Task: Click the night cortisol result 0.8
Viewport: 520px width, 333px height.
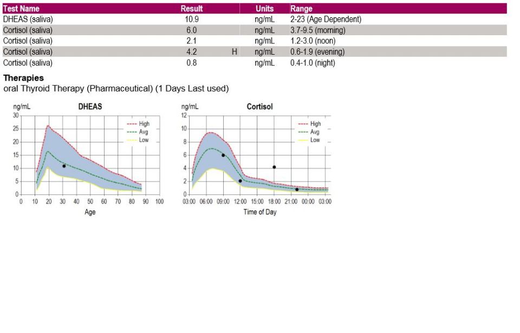Action: pyautogui.click(x=192, y=63)
